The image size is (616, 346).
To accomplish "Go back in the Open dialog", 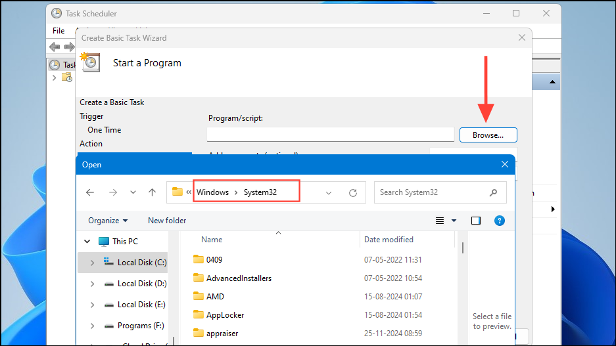I will pos(90,192).
